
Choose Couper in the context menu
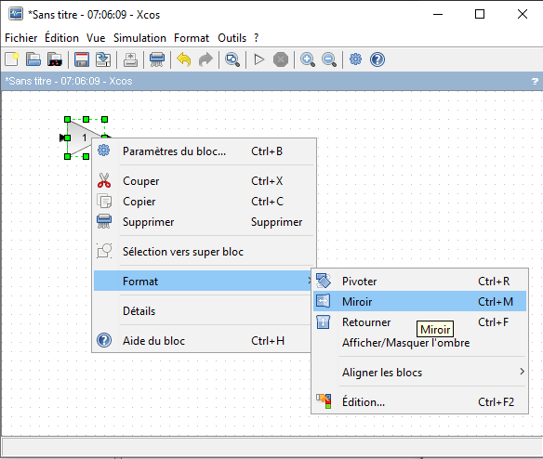click(205, 180)
